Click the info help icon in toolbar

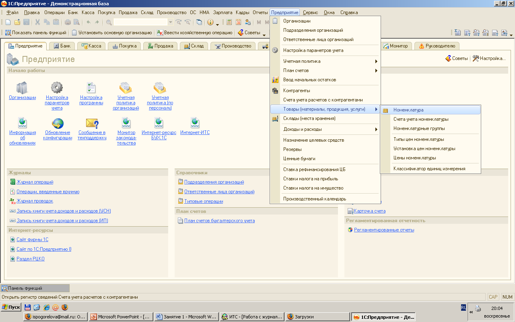coord(210,22)
